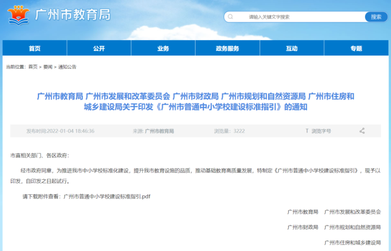
Task: Open the 互动 navigation menu
Action: [x=291, y=48]
